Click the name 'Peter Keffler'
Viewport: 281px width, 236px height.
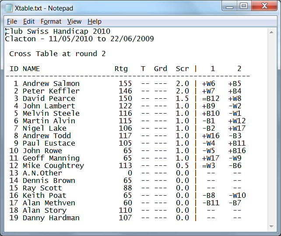coord(51,91)
